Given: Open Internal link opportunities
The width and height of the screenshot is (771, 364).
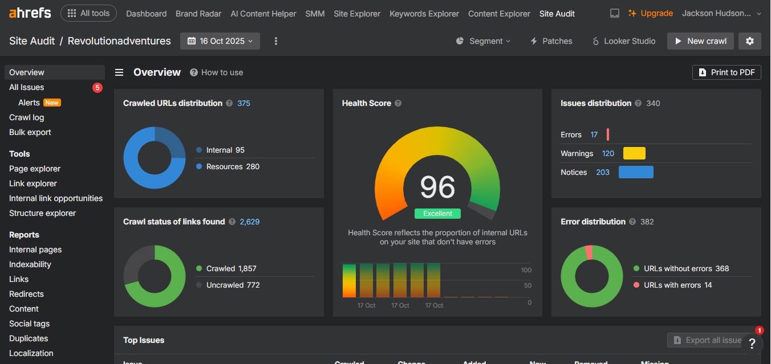Looking at the screenshot, I should 56,198.
